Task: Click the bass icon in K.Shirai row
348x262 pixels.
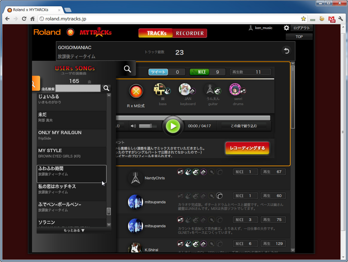Action: point(188,244)
